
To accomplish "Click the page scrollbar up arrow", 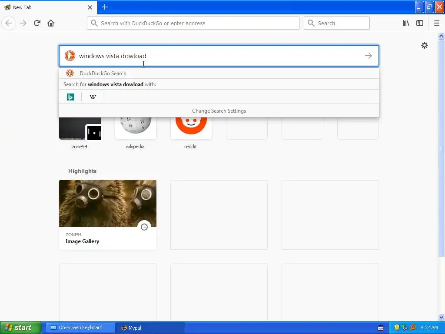I will coord(441,36).
